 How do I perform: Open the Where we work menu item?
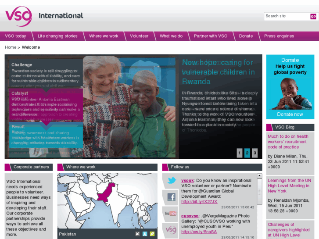(x=104, y=36)
